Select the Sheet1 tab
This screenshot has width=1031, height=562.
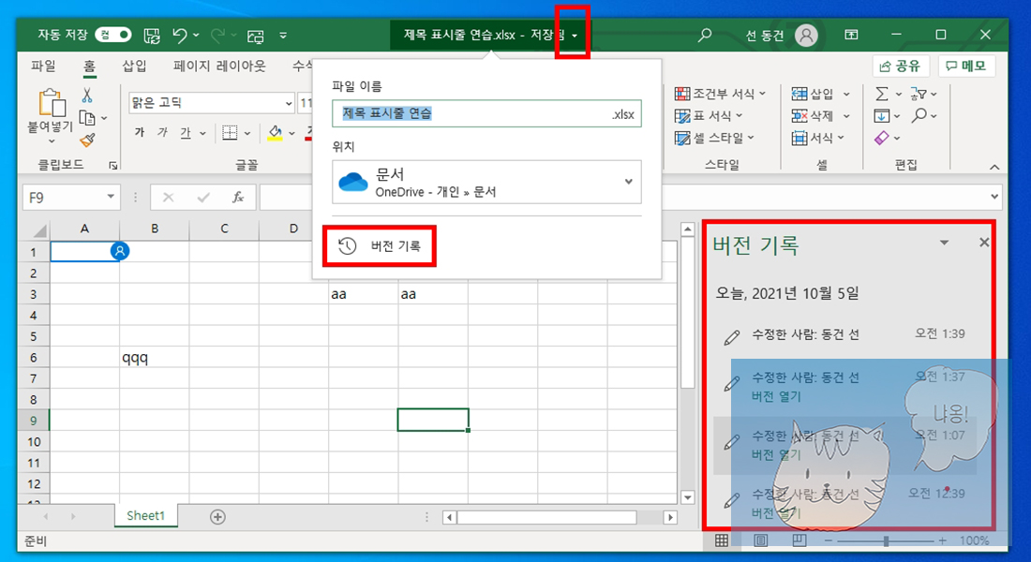click(145, 515)
